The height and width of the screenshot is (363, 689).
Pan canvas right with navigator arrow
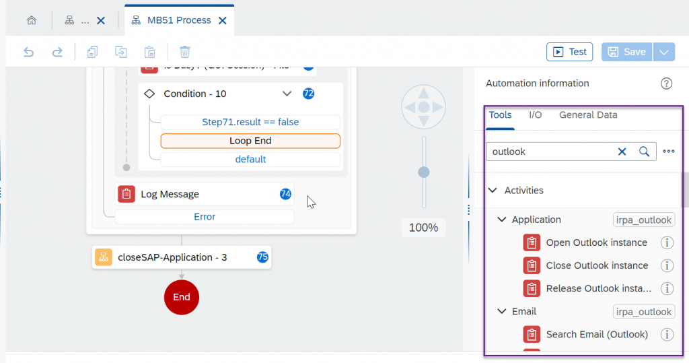[x=437, y=107]
